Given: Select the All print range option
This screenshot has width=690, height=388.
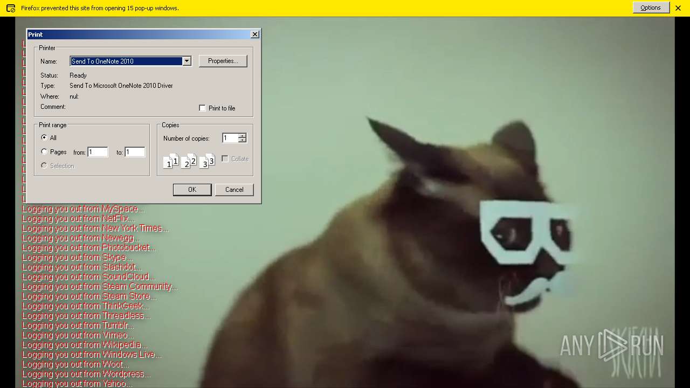Looking at the screenshot, I should tap(44, 137).
